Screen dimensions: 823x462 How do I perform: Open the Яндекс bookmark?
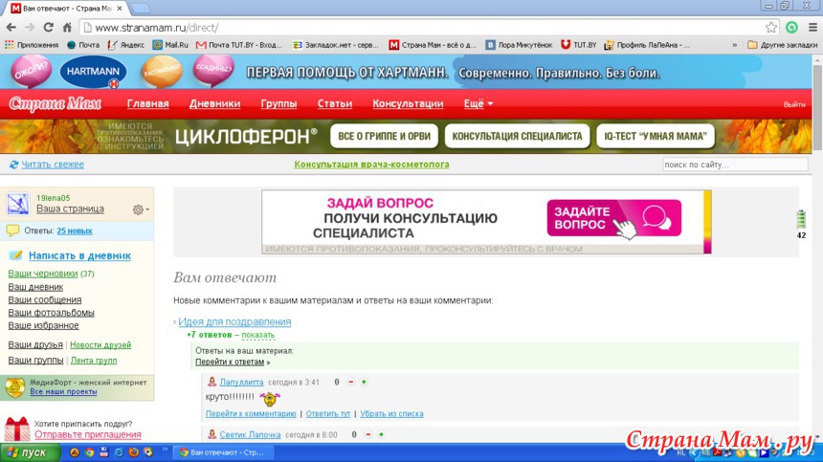[x=126, y=45]
